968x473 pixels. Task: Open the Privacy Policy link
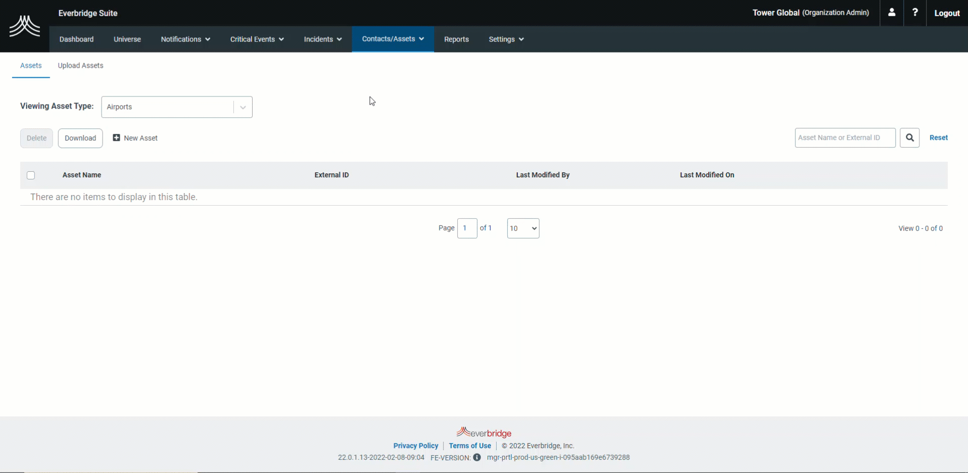(x=416, y=446)
